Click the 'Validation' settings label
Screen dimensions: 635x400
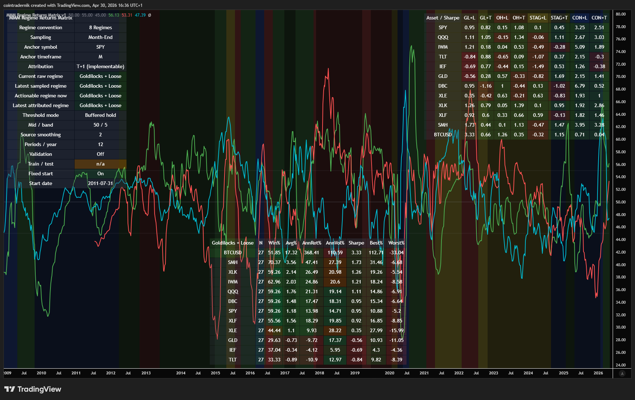pyautogui.click(x=41, y=154)
